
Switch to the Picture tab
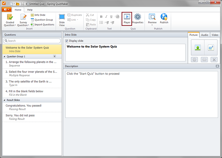pyautogui.click(x=193, y=35)
